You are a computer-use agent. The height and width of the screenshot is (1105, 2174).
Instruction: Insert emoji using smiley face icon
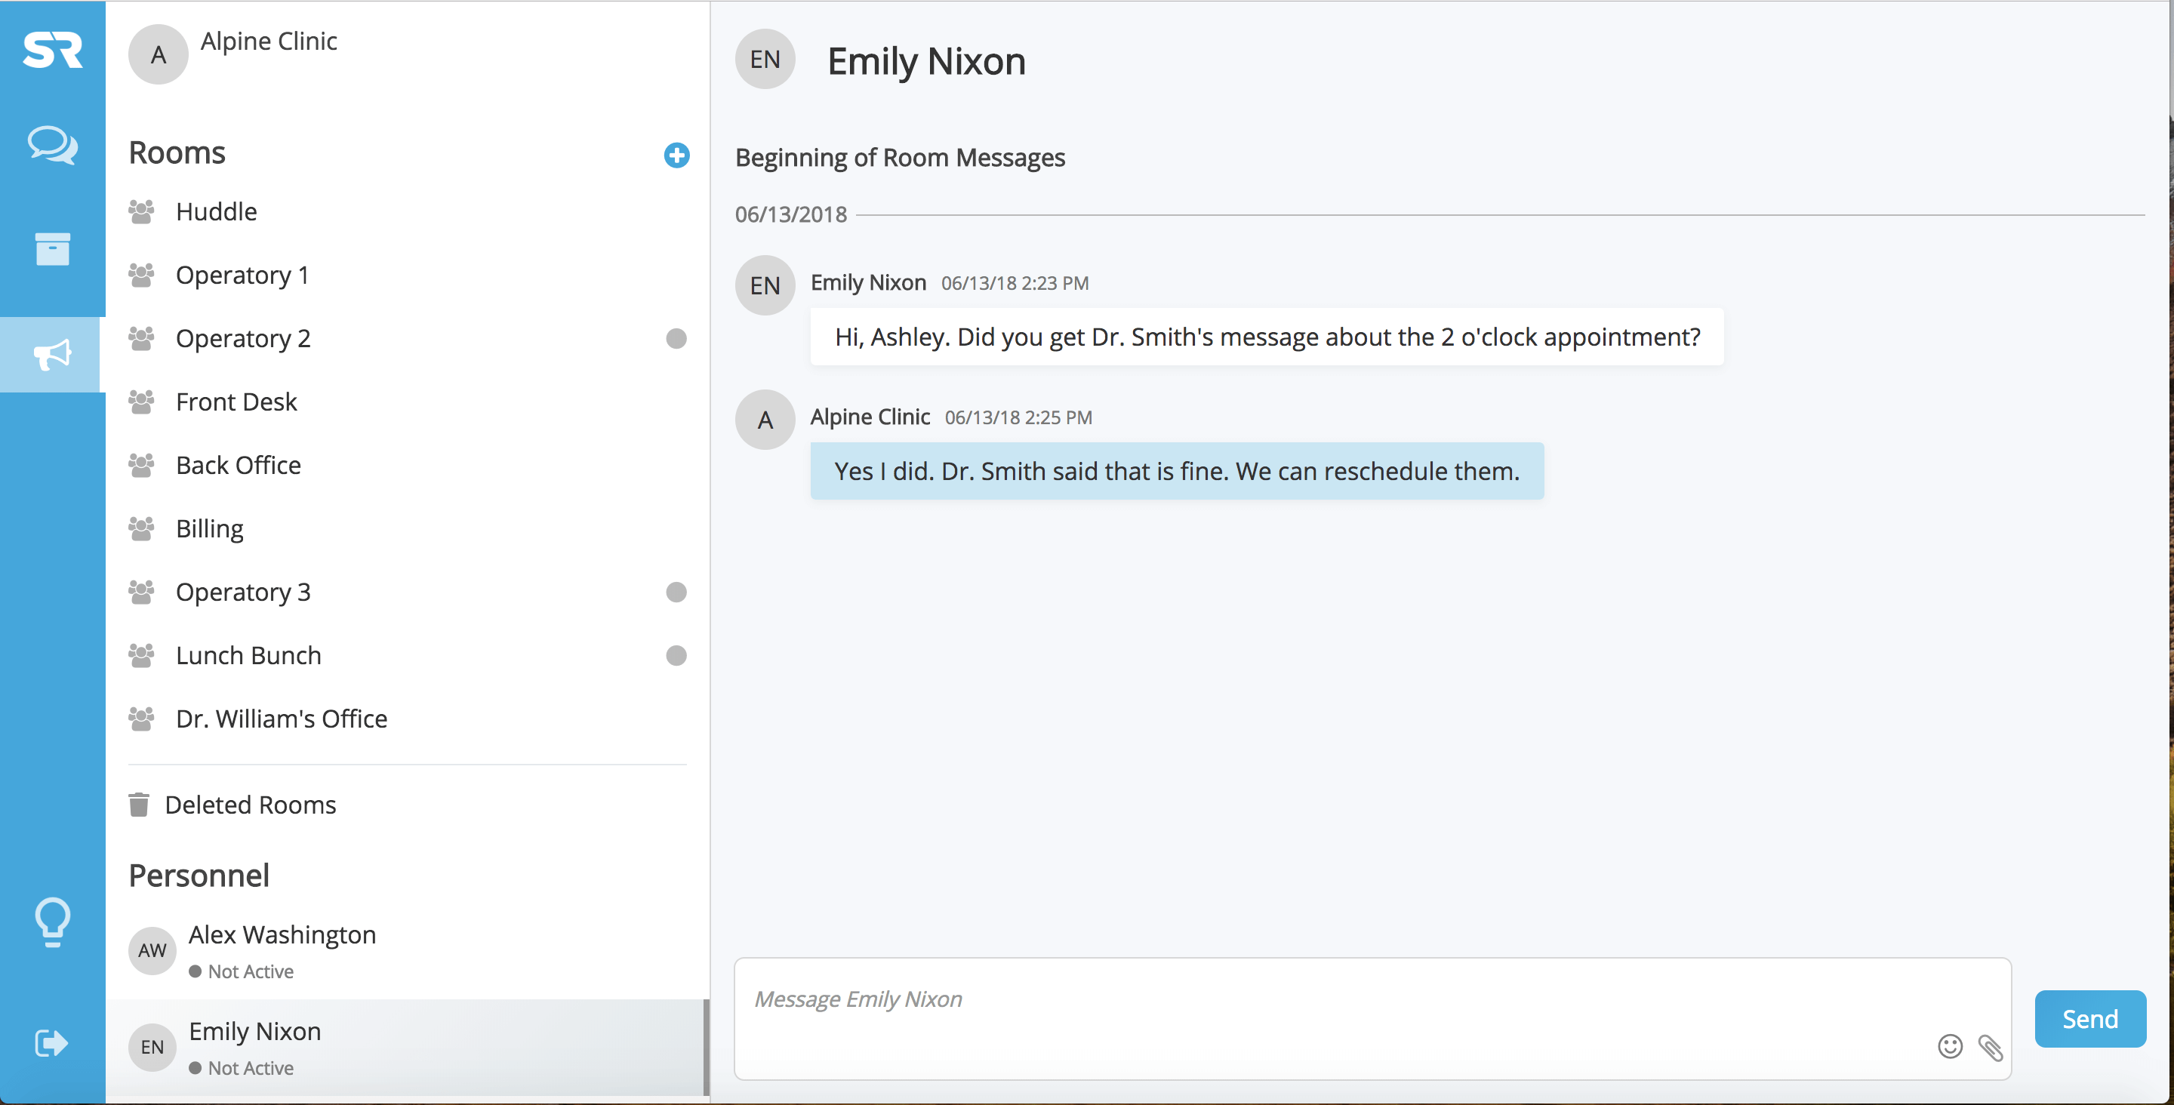coord(1950,1046)
